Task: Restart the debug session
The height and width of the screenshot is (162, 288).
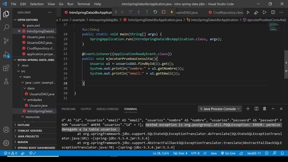Action: [155, 12]
